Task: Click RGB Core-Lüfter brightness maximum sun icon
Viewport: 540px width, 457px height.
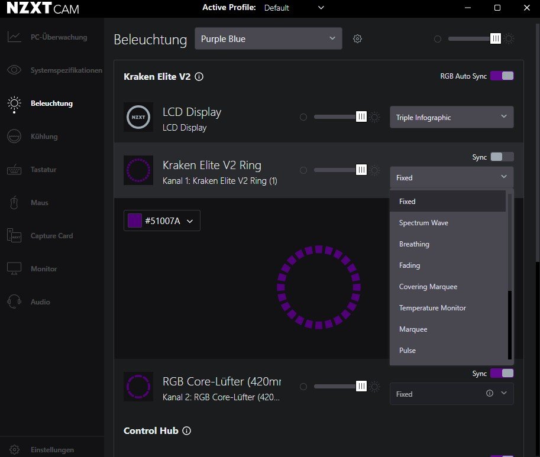Action: (375, 387)
